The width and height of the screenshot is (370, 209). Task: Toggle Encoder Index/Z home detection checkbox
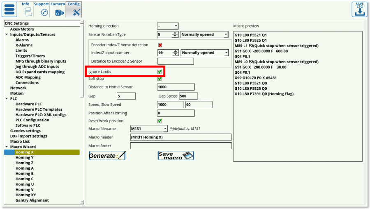click(160, 45)
